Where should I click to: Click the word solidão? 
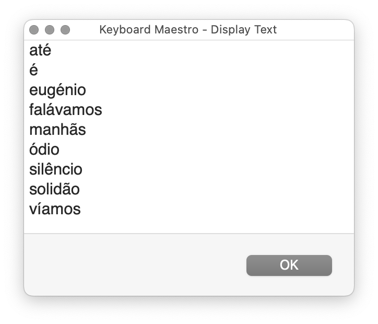click(x=54, y=189)
